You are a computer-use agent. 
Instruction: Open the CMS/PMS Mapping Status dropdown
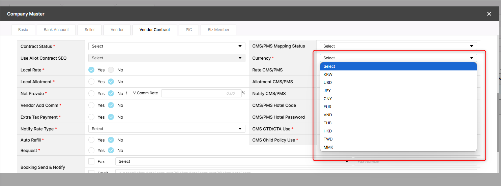click(398, 46)
